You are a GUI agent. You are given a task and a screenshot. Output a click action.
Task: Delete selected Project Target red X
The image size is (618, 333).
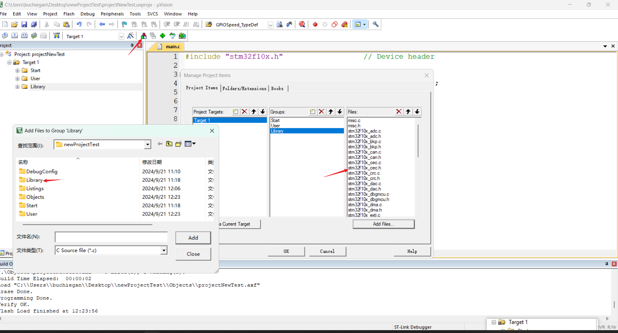(x=244, y=112)
